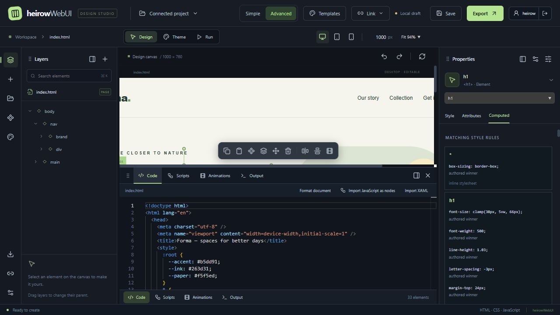The height and width of the screenshot is (315, 560).
Task: Click the Export button
Action: point(485,14)
